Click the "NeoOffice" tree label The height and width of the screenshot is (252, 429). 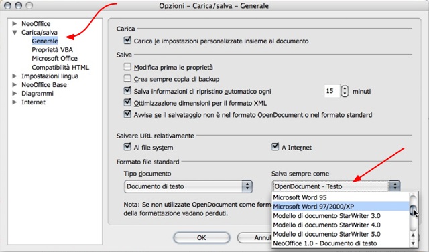(36, 23)
